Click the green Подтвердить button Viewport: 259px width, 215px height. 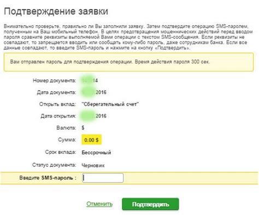pos(150,204)
